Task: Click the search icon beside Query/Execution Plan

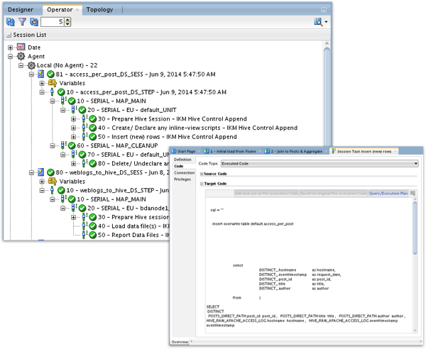Action: coord(413,194)
